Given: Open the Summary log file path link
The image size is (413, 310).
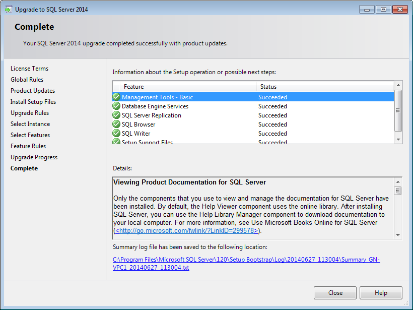Looking at the screenshot, I should click(246, 264).
